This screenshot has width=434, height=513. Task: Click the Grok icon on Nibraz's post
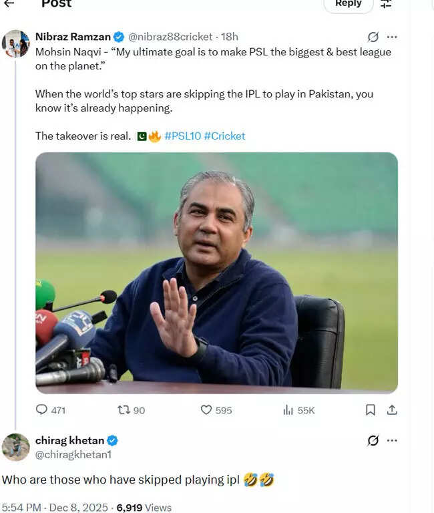click(x=374, y=37)
